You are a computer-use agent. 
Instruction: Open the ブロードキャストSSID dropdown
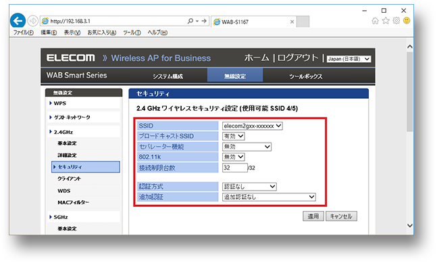click(x=234, y=137)
